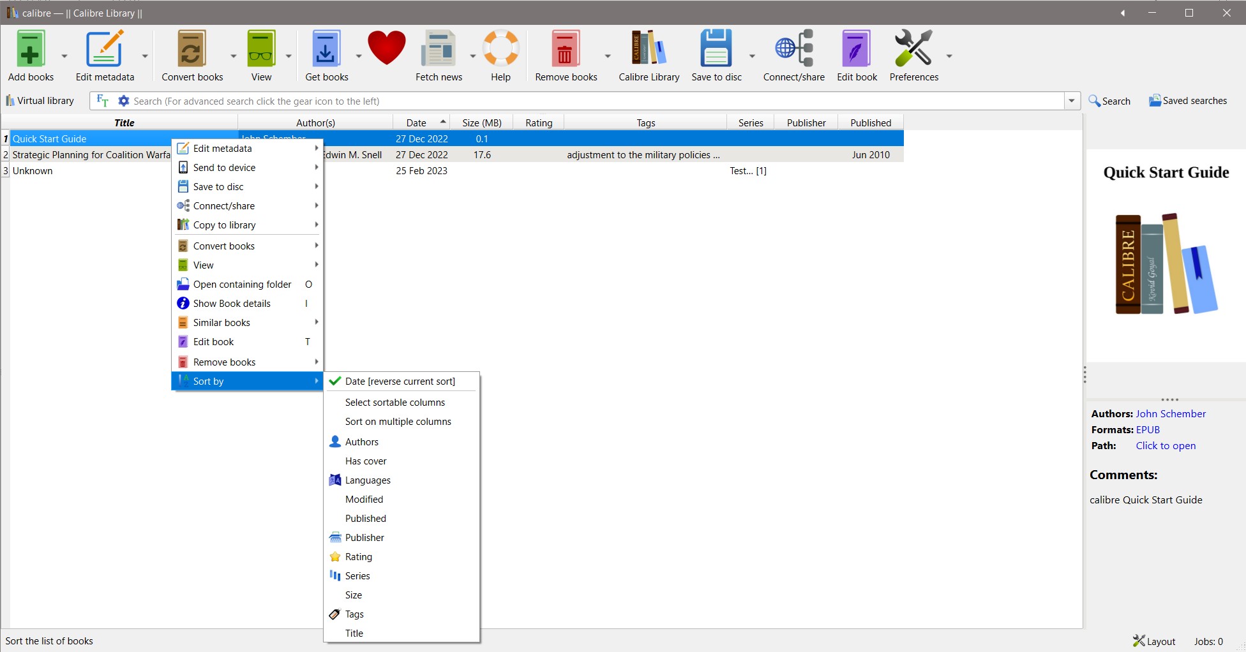The height and width of the screenshot is (652, 1246).
Task: Click the Title column header
Action: coord(124,122)
